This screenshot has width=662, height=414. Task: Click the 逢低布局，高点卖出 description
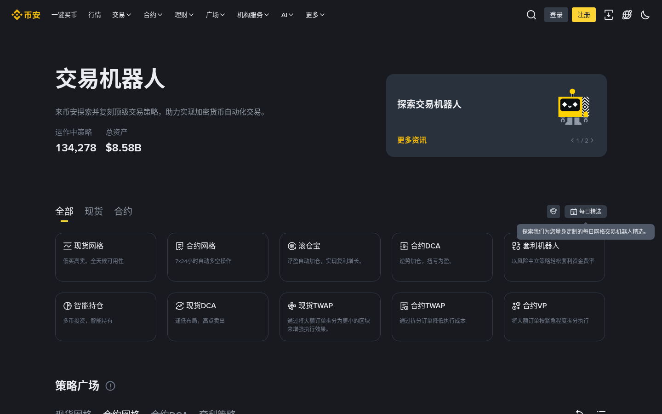pos(200,321)
